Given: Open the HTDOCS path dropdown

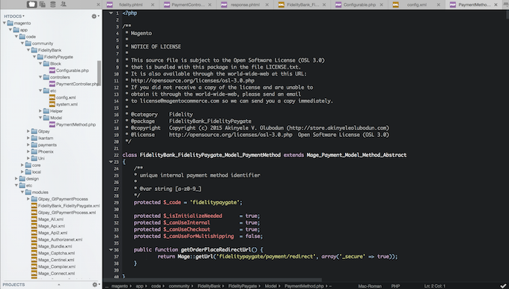Looking at the screenshot, I should [14, 16].
